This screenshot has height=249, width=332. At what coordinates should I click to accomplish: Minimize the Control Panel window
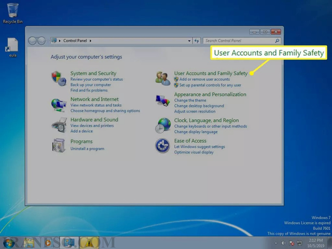tap(255, 32)
